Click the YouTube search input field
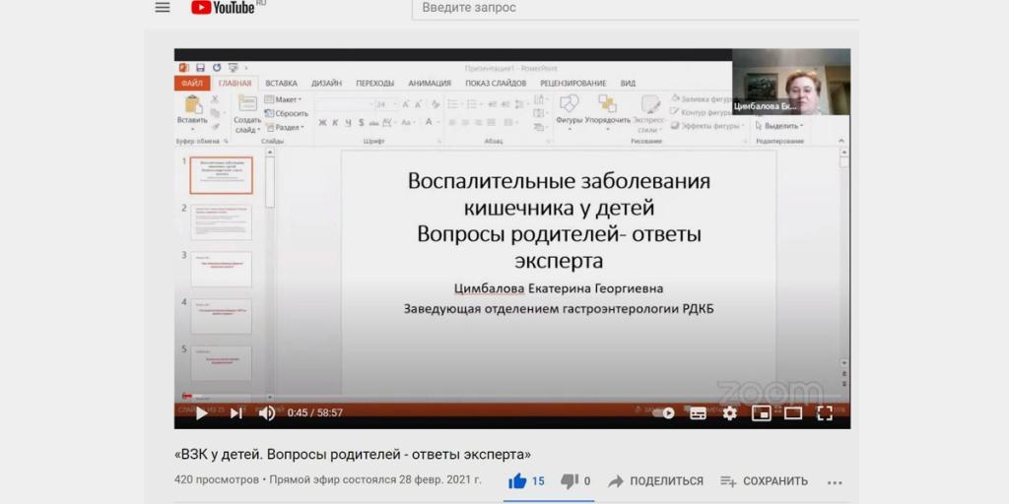Viewport: 1009px width, 504px height. 631,9
